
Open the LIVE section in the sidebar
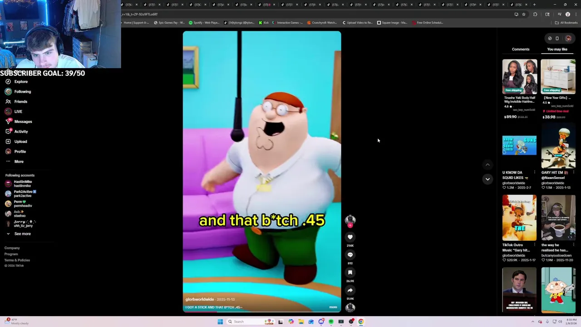[14, 112]
